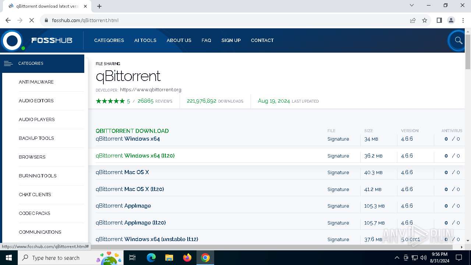Click the five-star rating
471x265 pixels.
click(x=110, y=101)
